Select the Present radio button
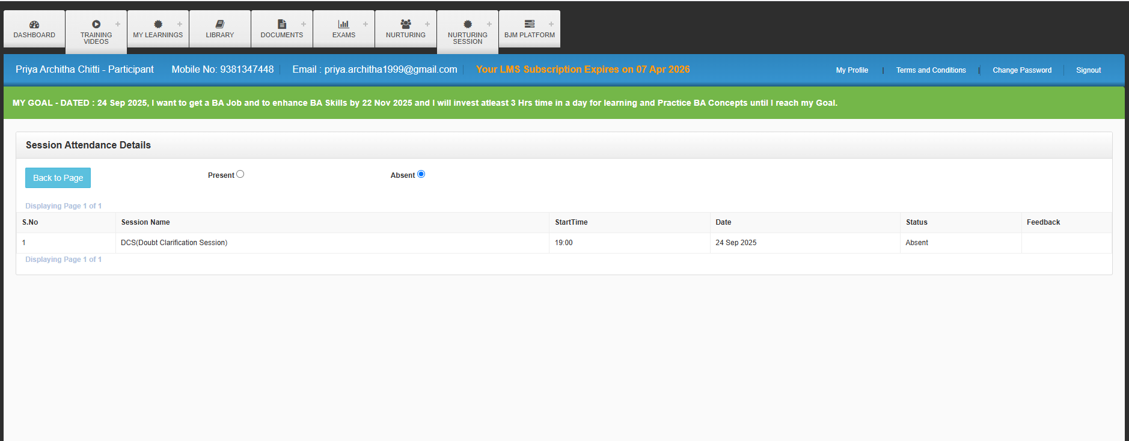The height and width of the screenshot is (441, 1129). point(240,174)
